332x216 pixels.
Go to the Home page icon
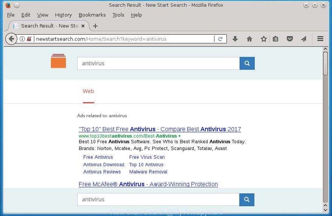[x=249, y=39]
